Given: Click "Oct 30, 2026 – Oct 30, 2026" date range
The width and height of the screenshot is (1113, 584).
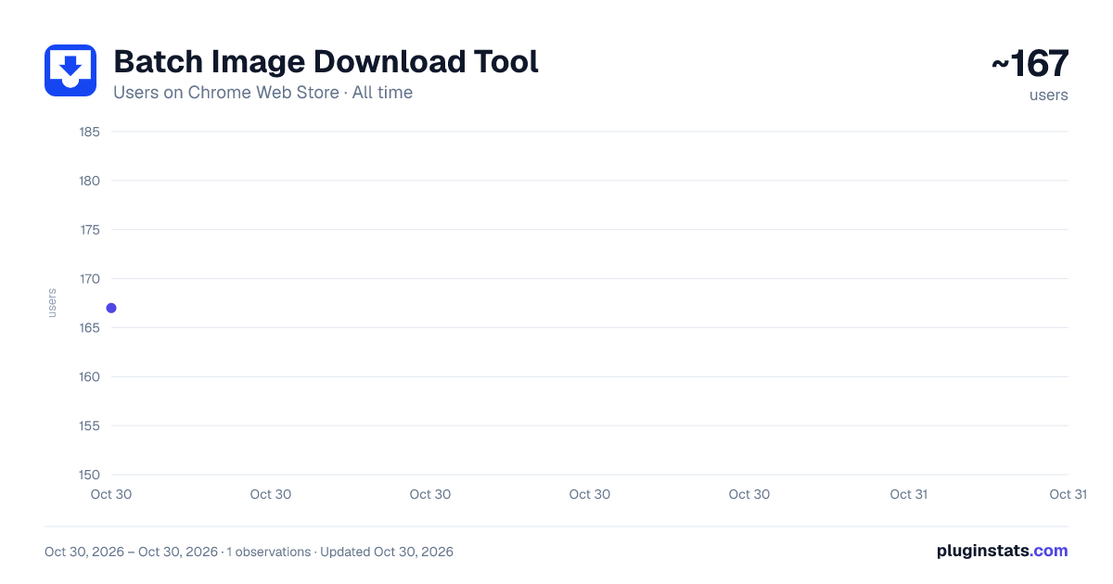Looking at the screenshot, I should click(131, 552).
